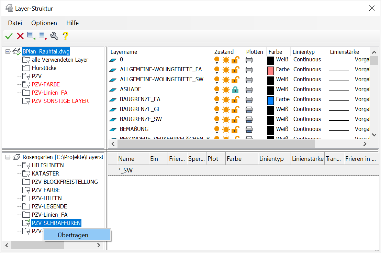The height and width of the screenshot is (253, 381).
Task: Click the red X cancel icon
Action: point(20,36)
